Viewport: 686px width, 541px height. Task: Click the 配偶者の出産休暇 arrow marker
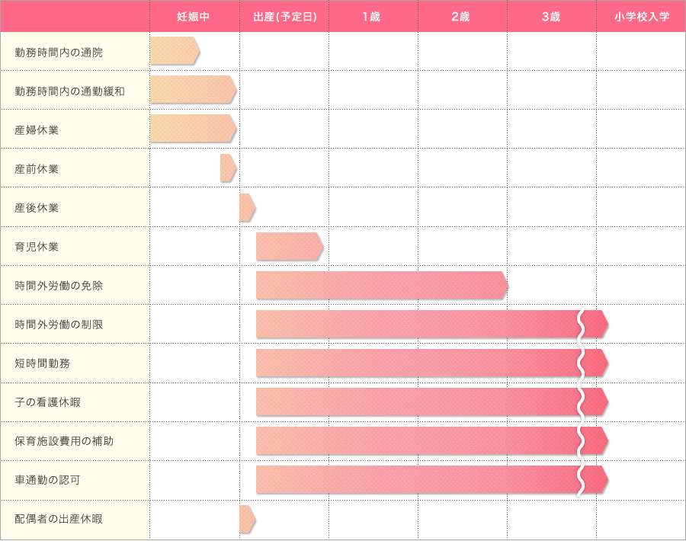coord(248,519)
